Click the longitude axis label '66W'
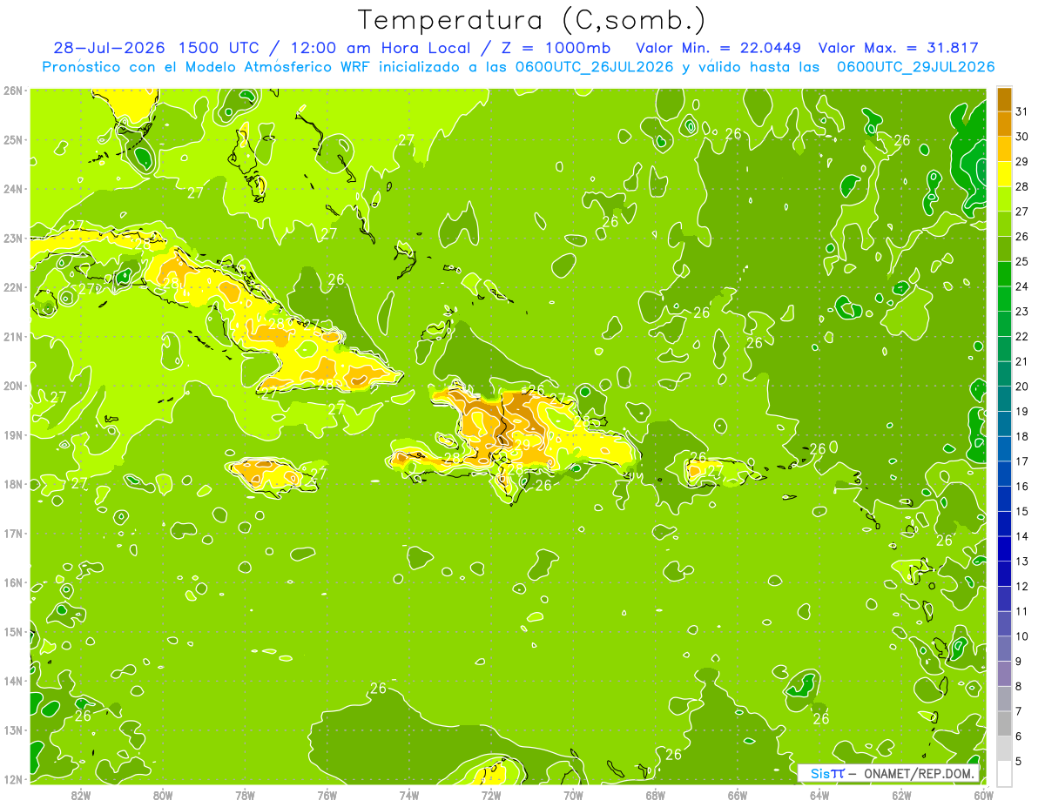This screenshot has height=807, width=1045. (737, 795)
